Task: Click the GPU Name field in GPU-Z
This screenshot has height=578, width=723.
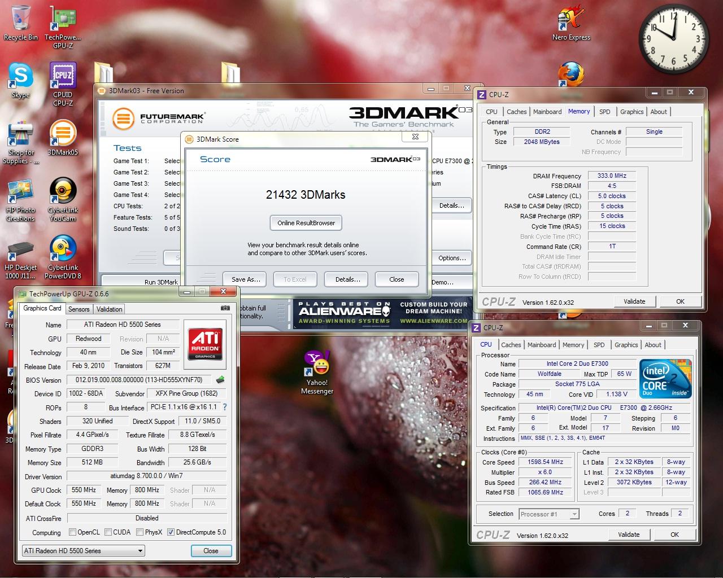Action: pyautogui.click(x=123, y=325)
